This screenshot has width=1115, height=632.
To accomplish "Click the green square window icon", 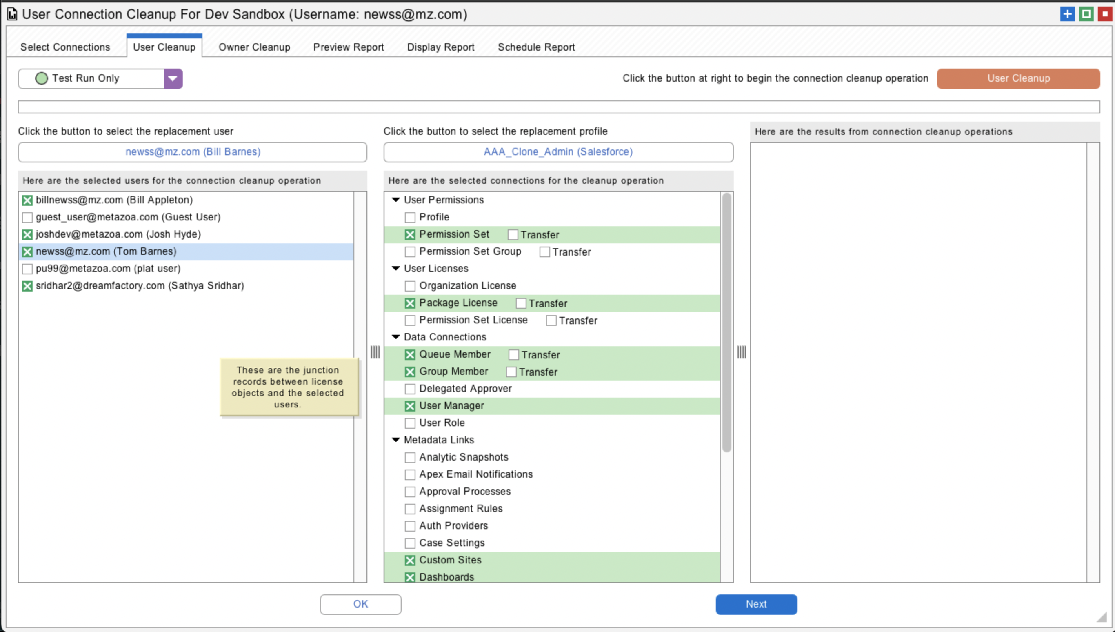I will [1086, 14].
